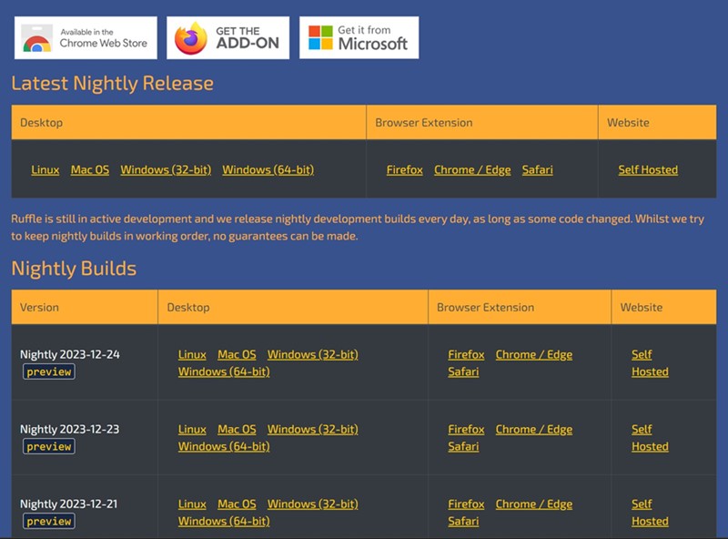Open Self Hosted link for Nightly 2023-12-21
The height and width of the screenshot is (539, 728).
[650, 513]
